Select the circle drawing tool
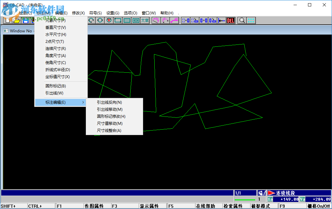Screen dimensions: 332x209 (x=100, y=20)
